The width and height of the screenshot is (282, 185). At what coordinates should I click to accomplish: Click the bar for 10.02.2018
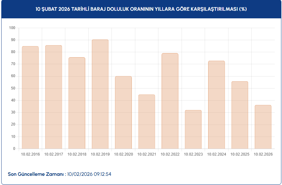pos(77,103)
